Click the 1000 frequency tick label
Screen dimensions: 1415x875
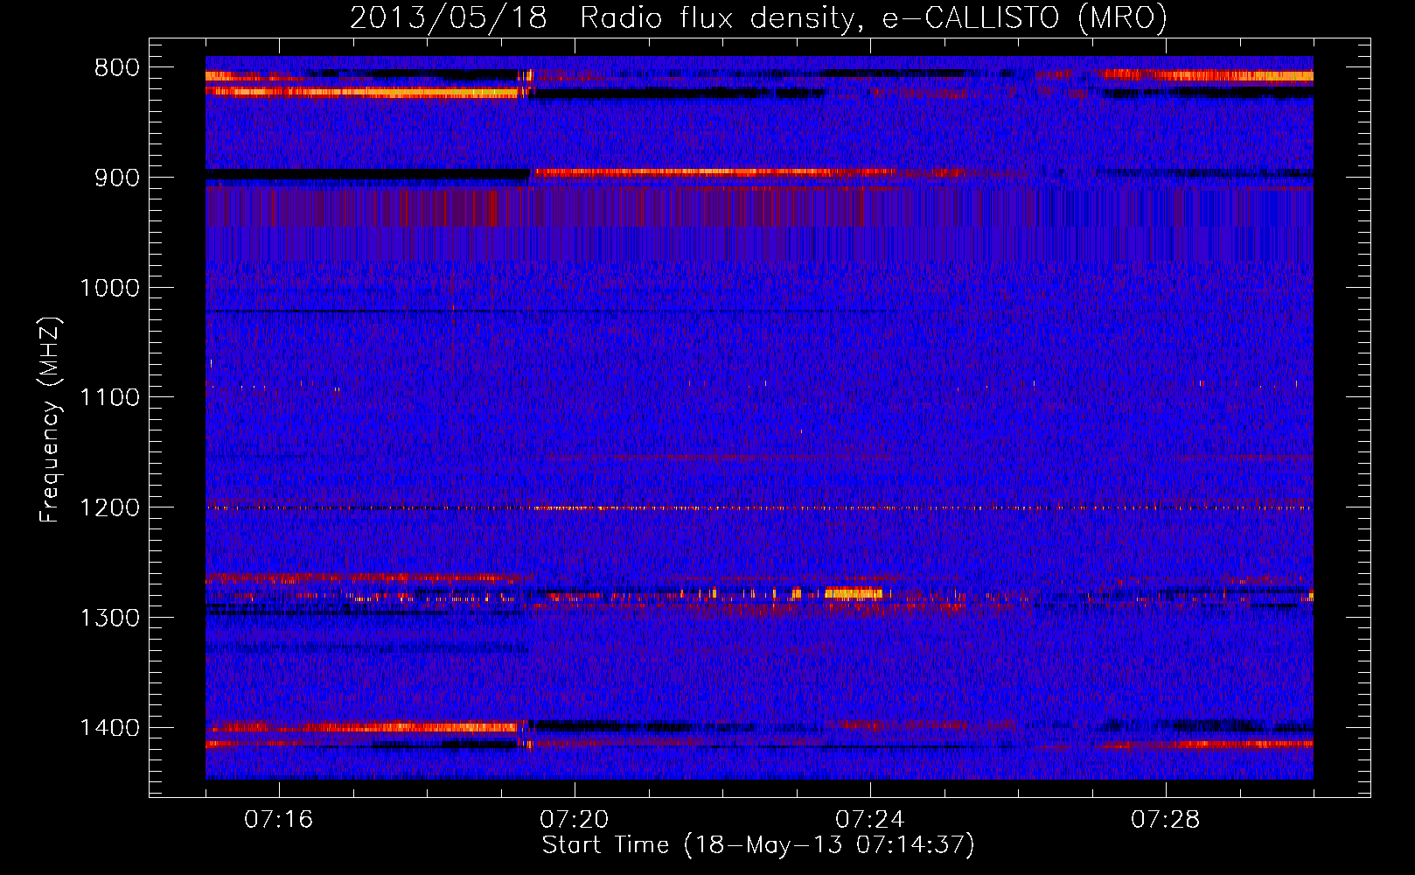click(109, 288)
